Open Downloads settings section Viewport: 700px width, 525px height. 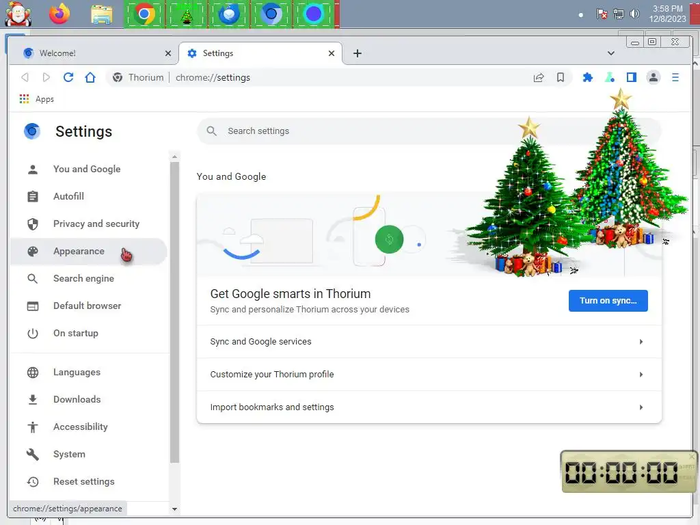[x=89, y=399]
